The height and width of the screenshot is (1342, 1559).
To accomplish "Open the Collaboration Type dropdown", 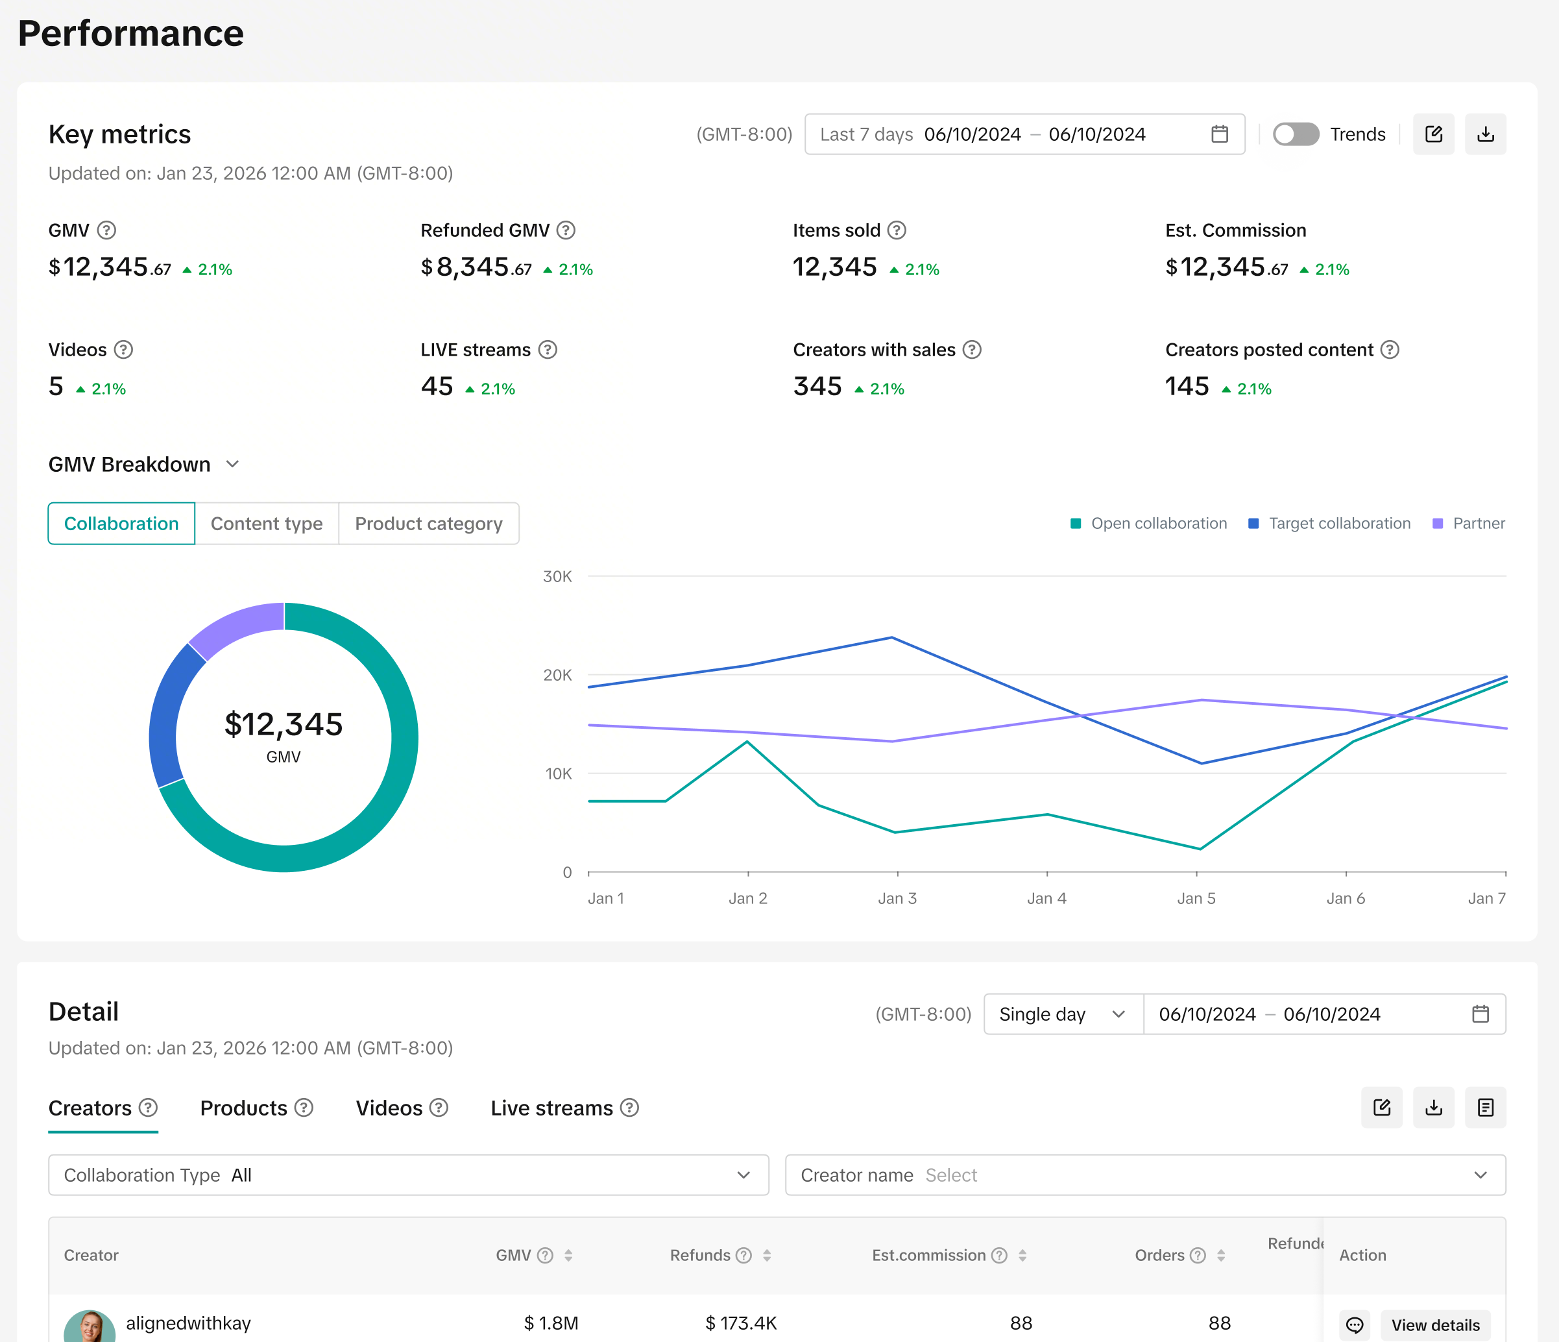I will click(x=409, y=1175).
